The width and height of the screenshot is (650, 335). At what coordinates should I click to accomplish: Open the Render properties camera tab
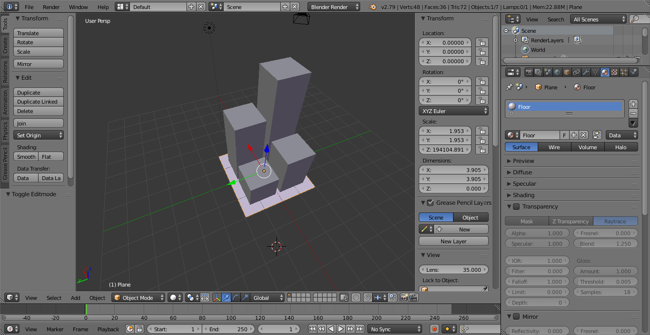(x=528, y=72)
